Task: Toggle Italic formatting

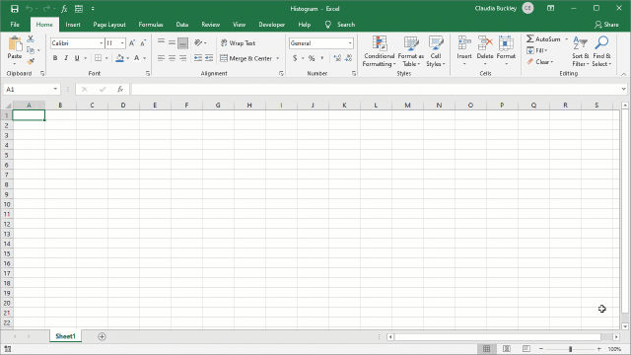Action: [x=66, y=58]
